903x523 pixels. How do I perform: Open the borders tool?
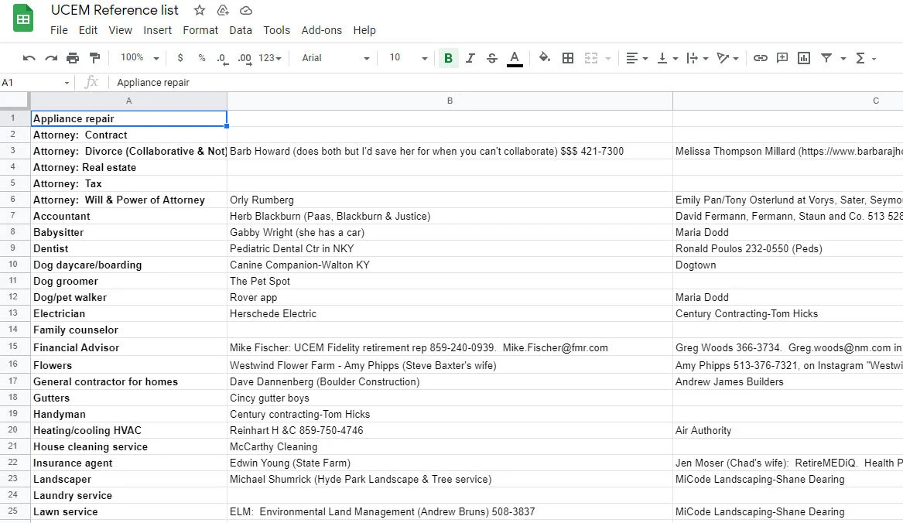568,57
